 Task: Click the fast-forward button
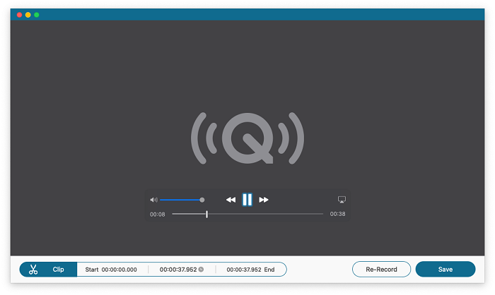tap(264, 200)
